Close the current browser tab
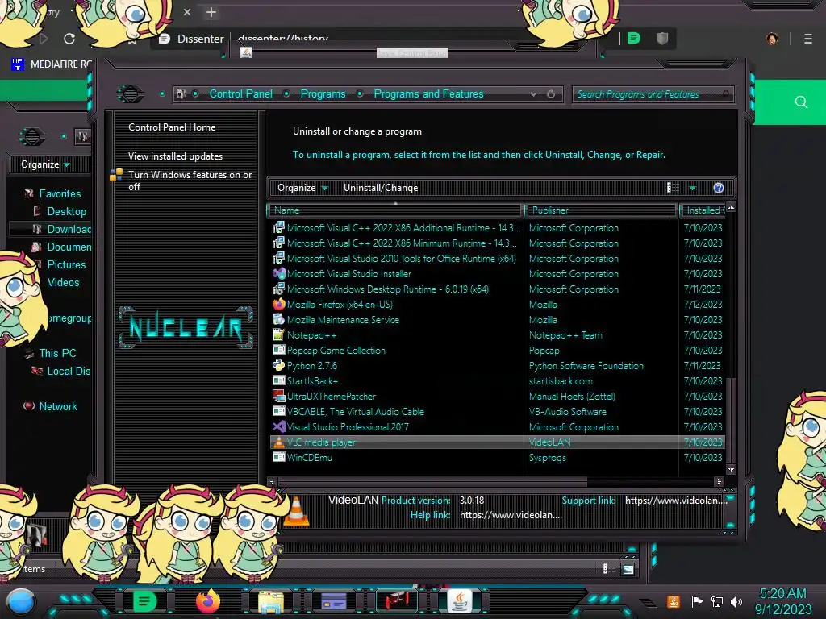The width and height of the screenshot is (826, 619). pos(187,12)
